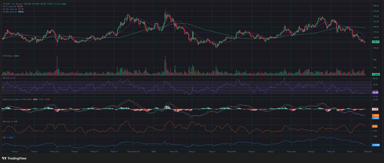Click the Tháng Hai time label
The image size is (384, 163).
174,152
